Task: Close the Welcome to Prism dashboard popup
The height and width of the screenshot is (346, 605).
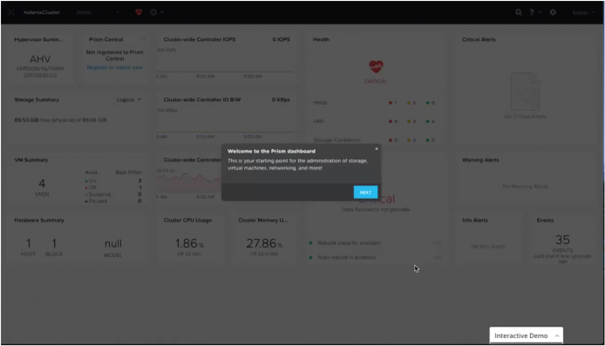Action: pyautogui.click(x=377, y=148)
